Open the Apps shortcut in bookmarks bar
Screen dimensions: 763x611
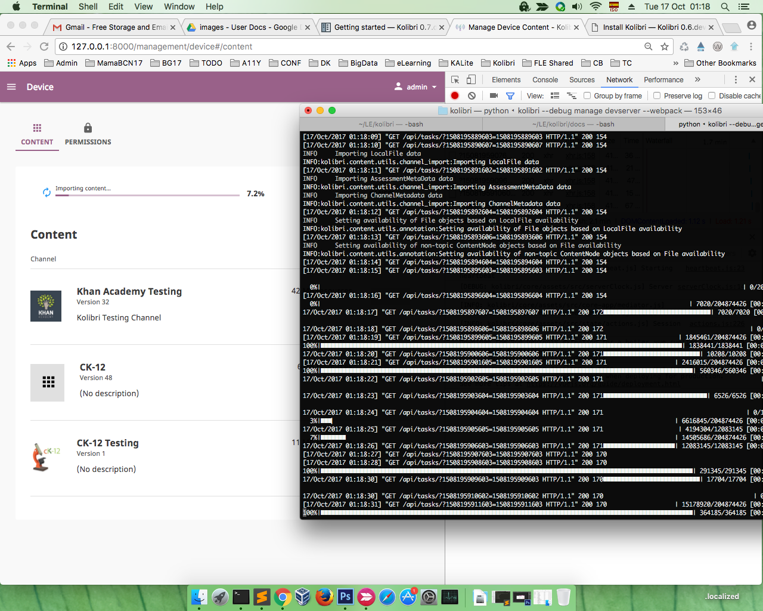[22, 63]
